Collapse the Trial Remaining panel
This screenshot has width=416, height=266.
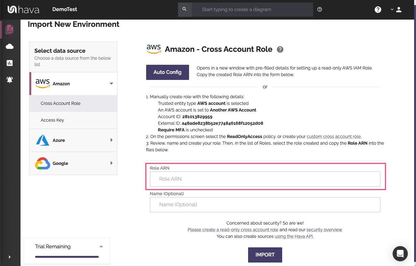(x=101, y=246)
